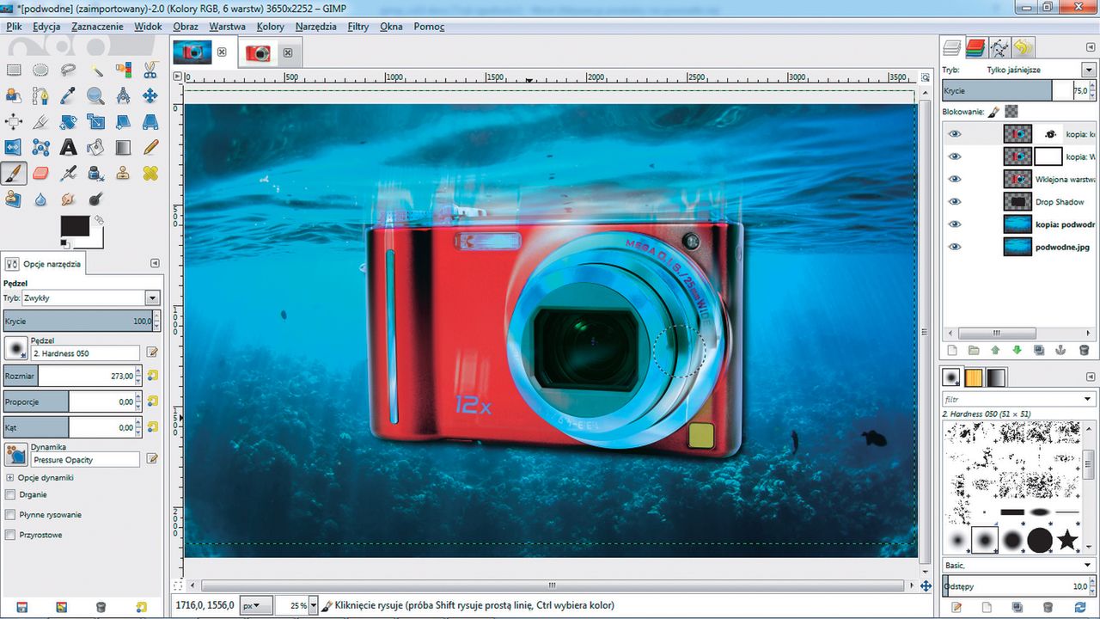Expand Opcje dynamiki section
Image resolution: width=1100 pixels, height=619 pixels.
coord(9,477)
